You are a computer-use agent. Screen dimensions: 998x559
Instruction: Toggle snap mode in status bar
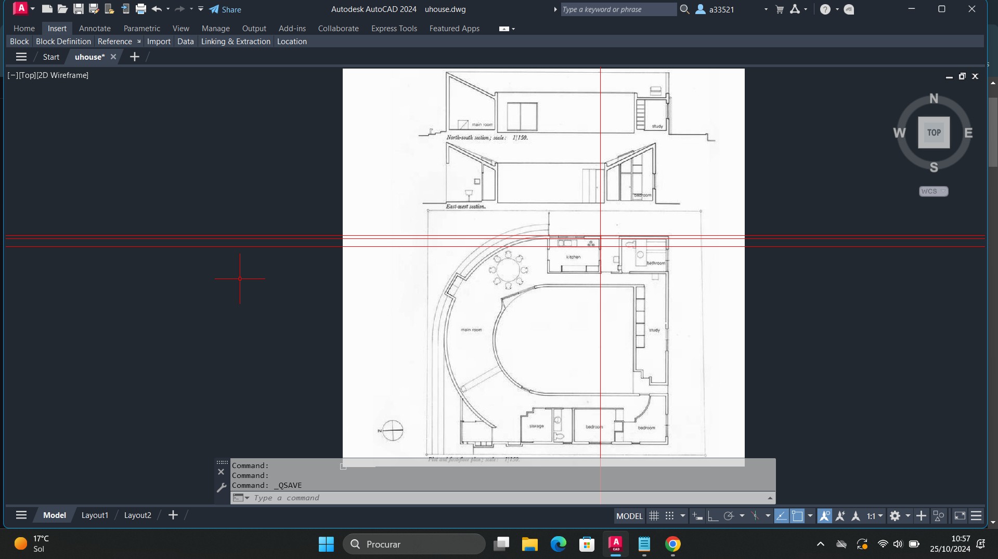click(669, 516)
